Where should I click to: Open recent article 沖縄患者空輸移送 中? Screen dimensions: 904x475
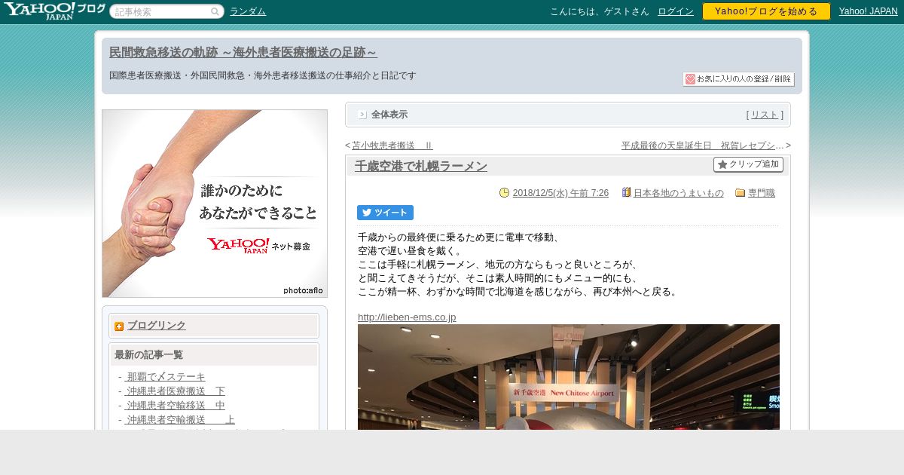point(175,406)
